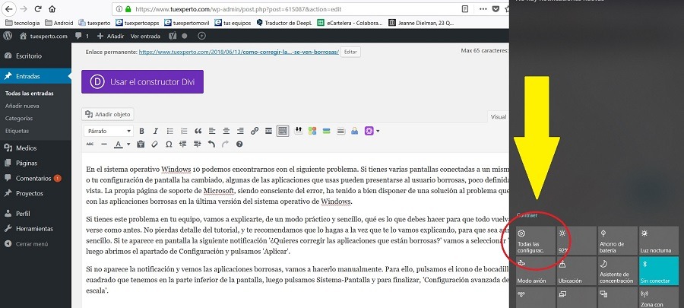Undo the last edit
This screenshot has width=684, height=308.
tap(211, 144)
